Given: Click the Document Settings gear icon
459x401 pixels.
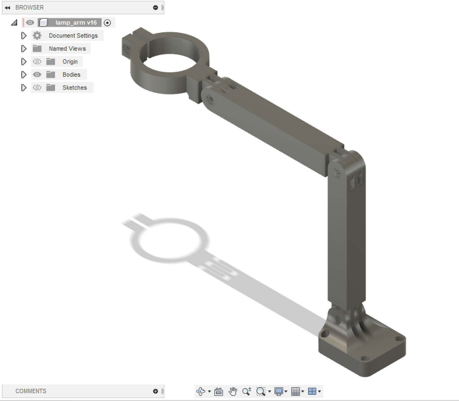Looking at the screenshot, I should pyautogui.click(x=37, y=35).
